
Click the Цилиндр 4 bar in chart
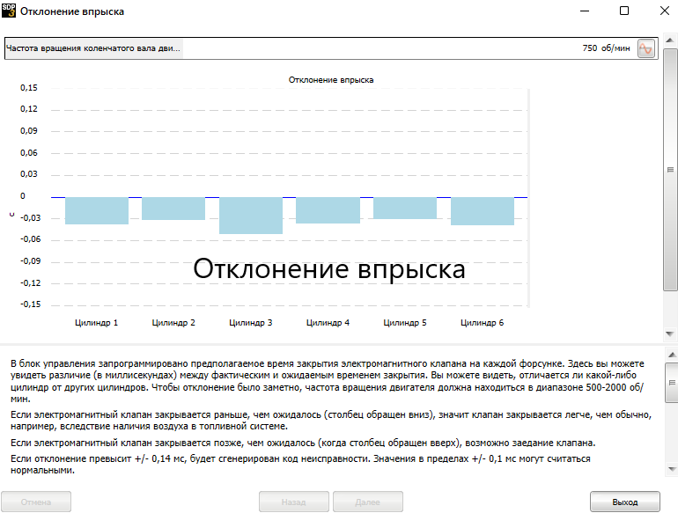328,210
